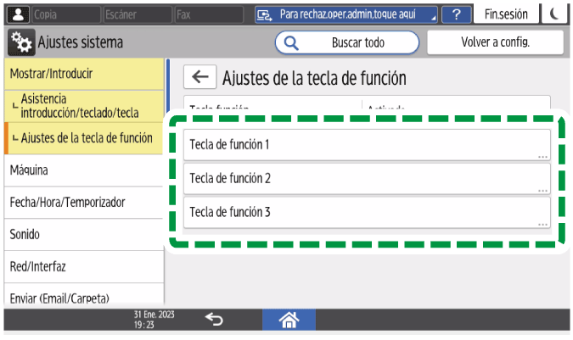Viewport: 573px width, 340px height.
Task: Tap the Home icon in bottom bar
Action: [x=289, y=320]
